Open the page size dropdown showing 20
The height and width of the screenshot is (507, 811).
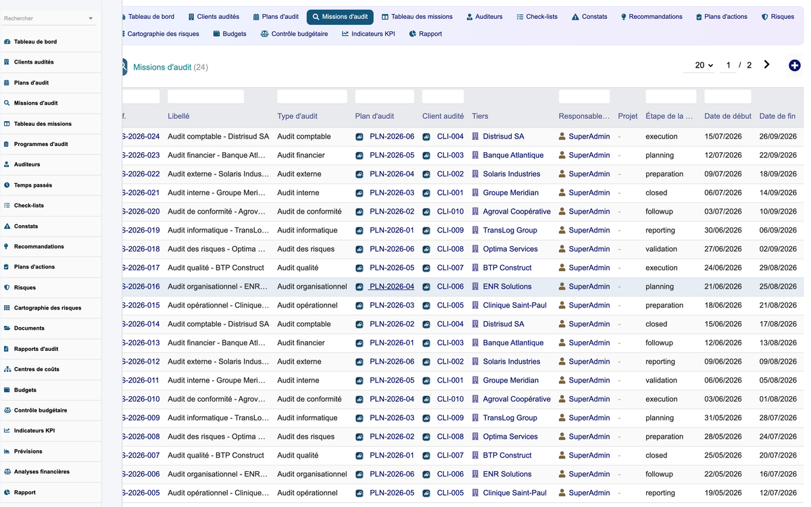click(704, 65)
